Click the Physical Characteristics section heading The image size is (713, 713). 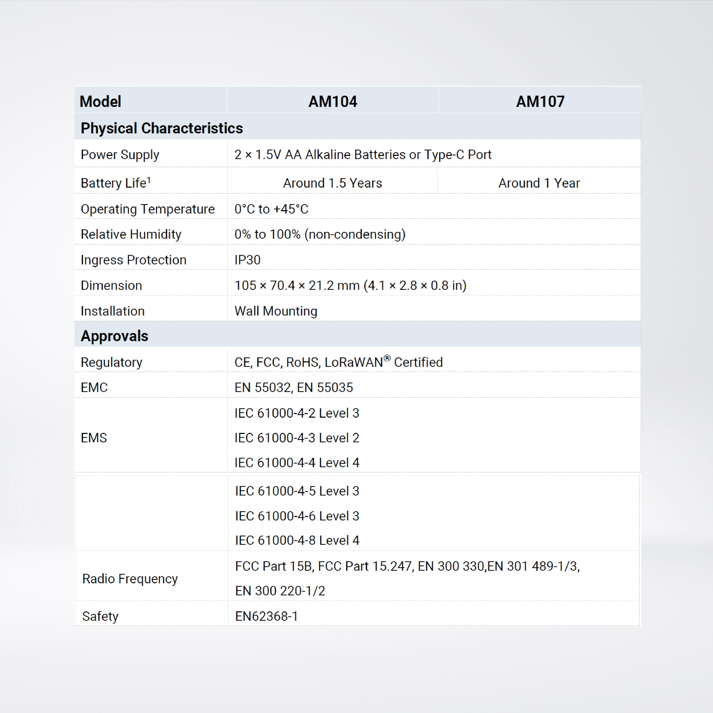click(162, 128)
